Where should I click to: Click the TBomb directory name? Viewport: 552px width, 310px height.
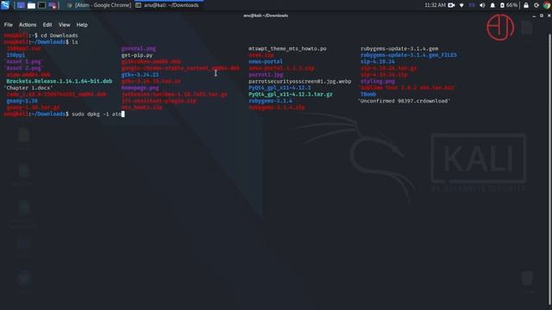[368, 94]
